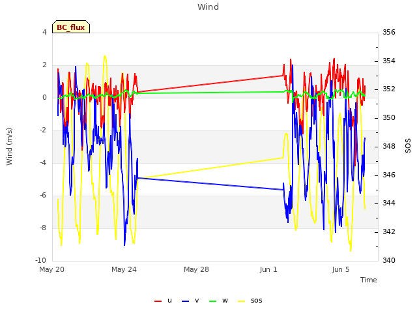
Task: Click the -4 left axis value
Action: point(43,162)
